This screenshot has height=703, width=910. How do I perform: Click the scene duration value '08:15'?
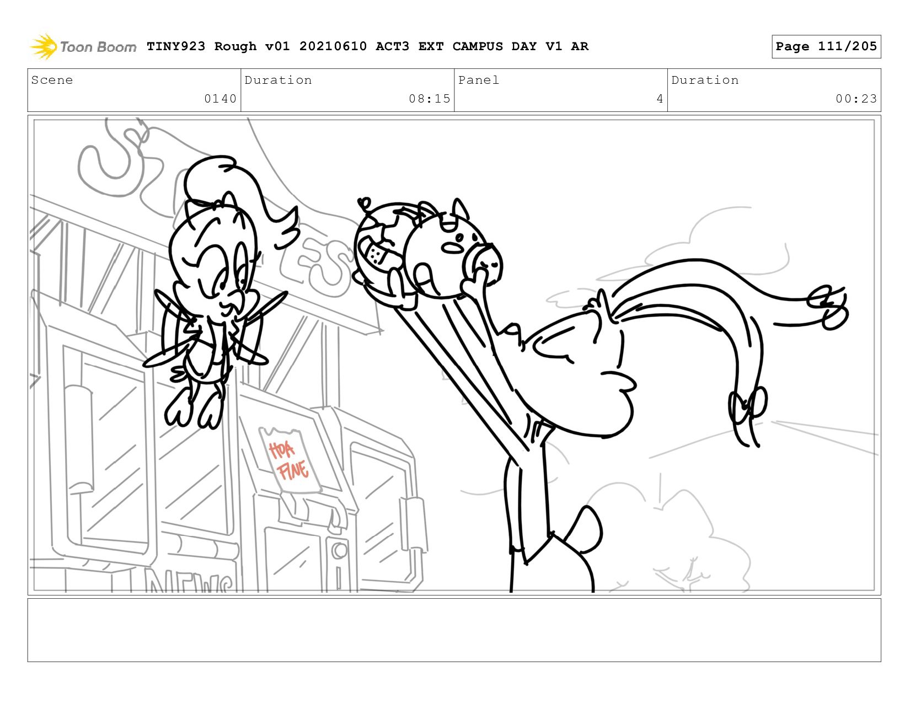[x=430, y=99]
